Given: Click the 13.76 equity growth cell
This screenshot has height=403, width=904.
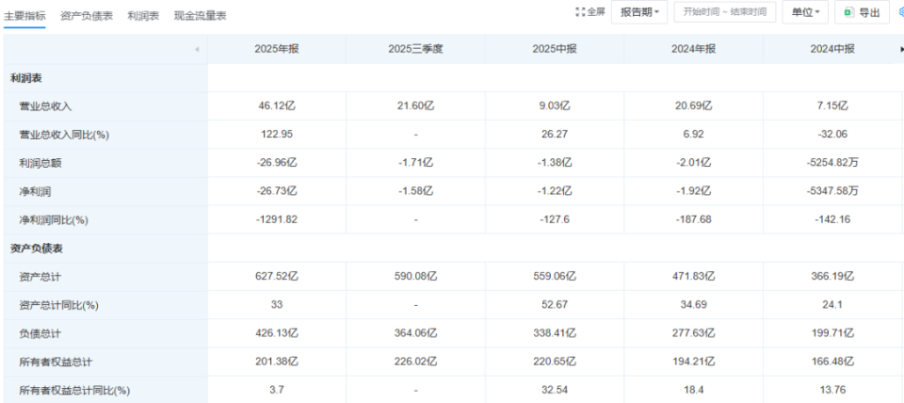Looking at the screenshot, I should pyautogui.click(x=831, y=391).
